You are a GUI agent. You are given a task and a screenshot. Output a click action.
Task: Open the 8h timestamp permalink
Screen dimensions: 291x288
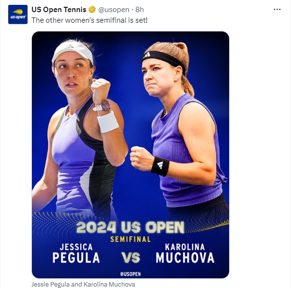pos(139,10)
